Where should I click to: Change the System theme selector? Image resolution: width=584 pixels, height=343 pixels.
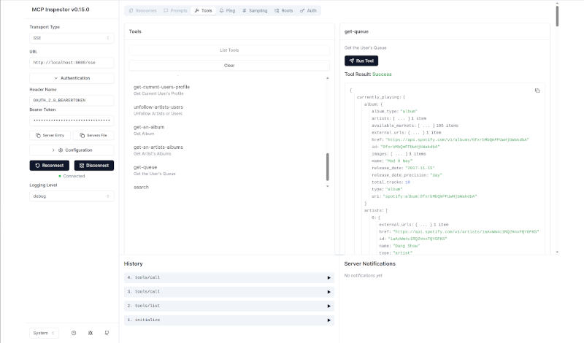click(43, 333)
